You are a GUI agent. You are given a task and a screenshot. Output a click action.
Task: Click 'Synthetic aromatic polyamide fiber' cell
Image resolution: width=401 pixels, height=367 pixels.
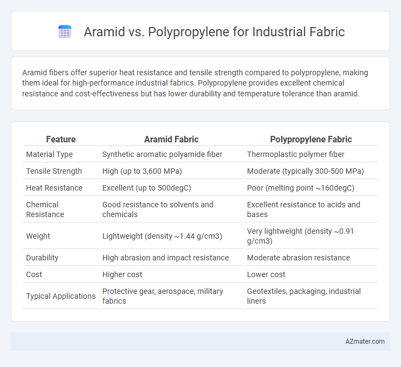162,154
